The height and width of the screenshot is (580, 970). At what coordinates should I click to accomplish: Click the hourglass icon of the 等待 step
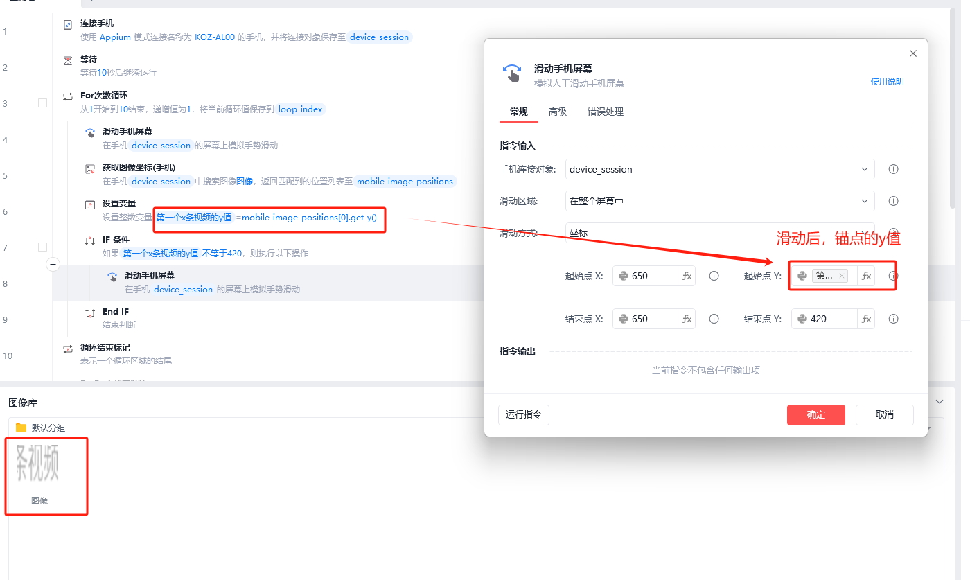68,61
